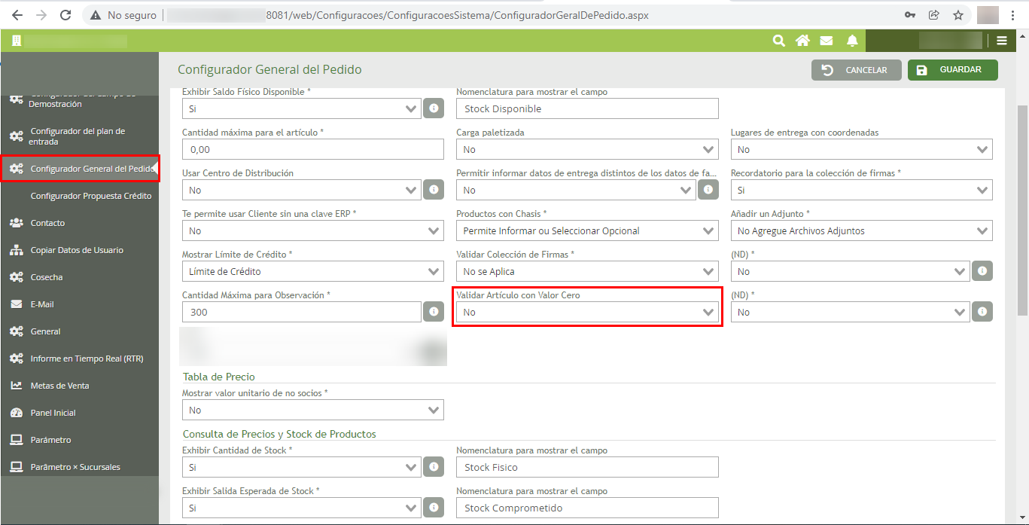Open the notifications bell icon
This screenshot has height=525, width=1029.
click(852, 41)
